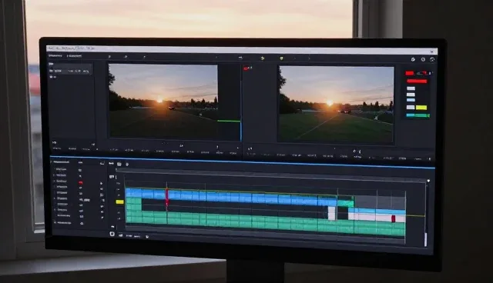Screen dimensions: 493x283
Task: Select the small dark red clip near timeline end
Action: (x=393, y=218)
